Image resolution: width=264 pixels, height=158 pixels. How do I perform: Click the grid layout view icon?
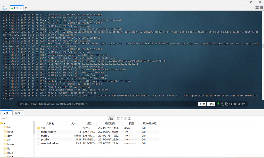click(257, 8)
